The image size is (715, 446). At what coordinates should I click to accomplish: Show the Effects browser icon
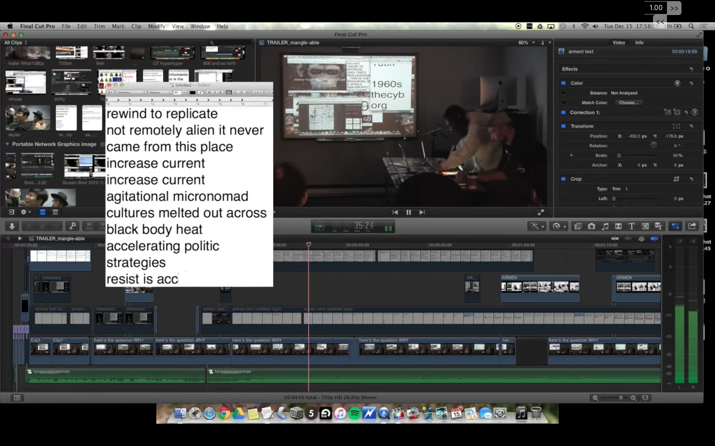tap(578, 226)
